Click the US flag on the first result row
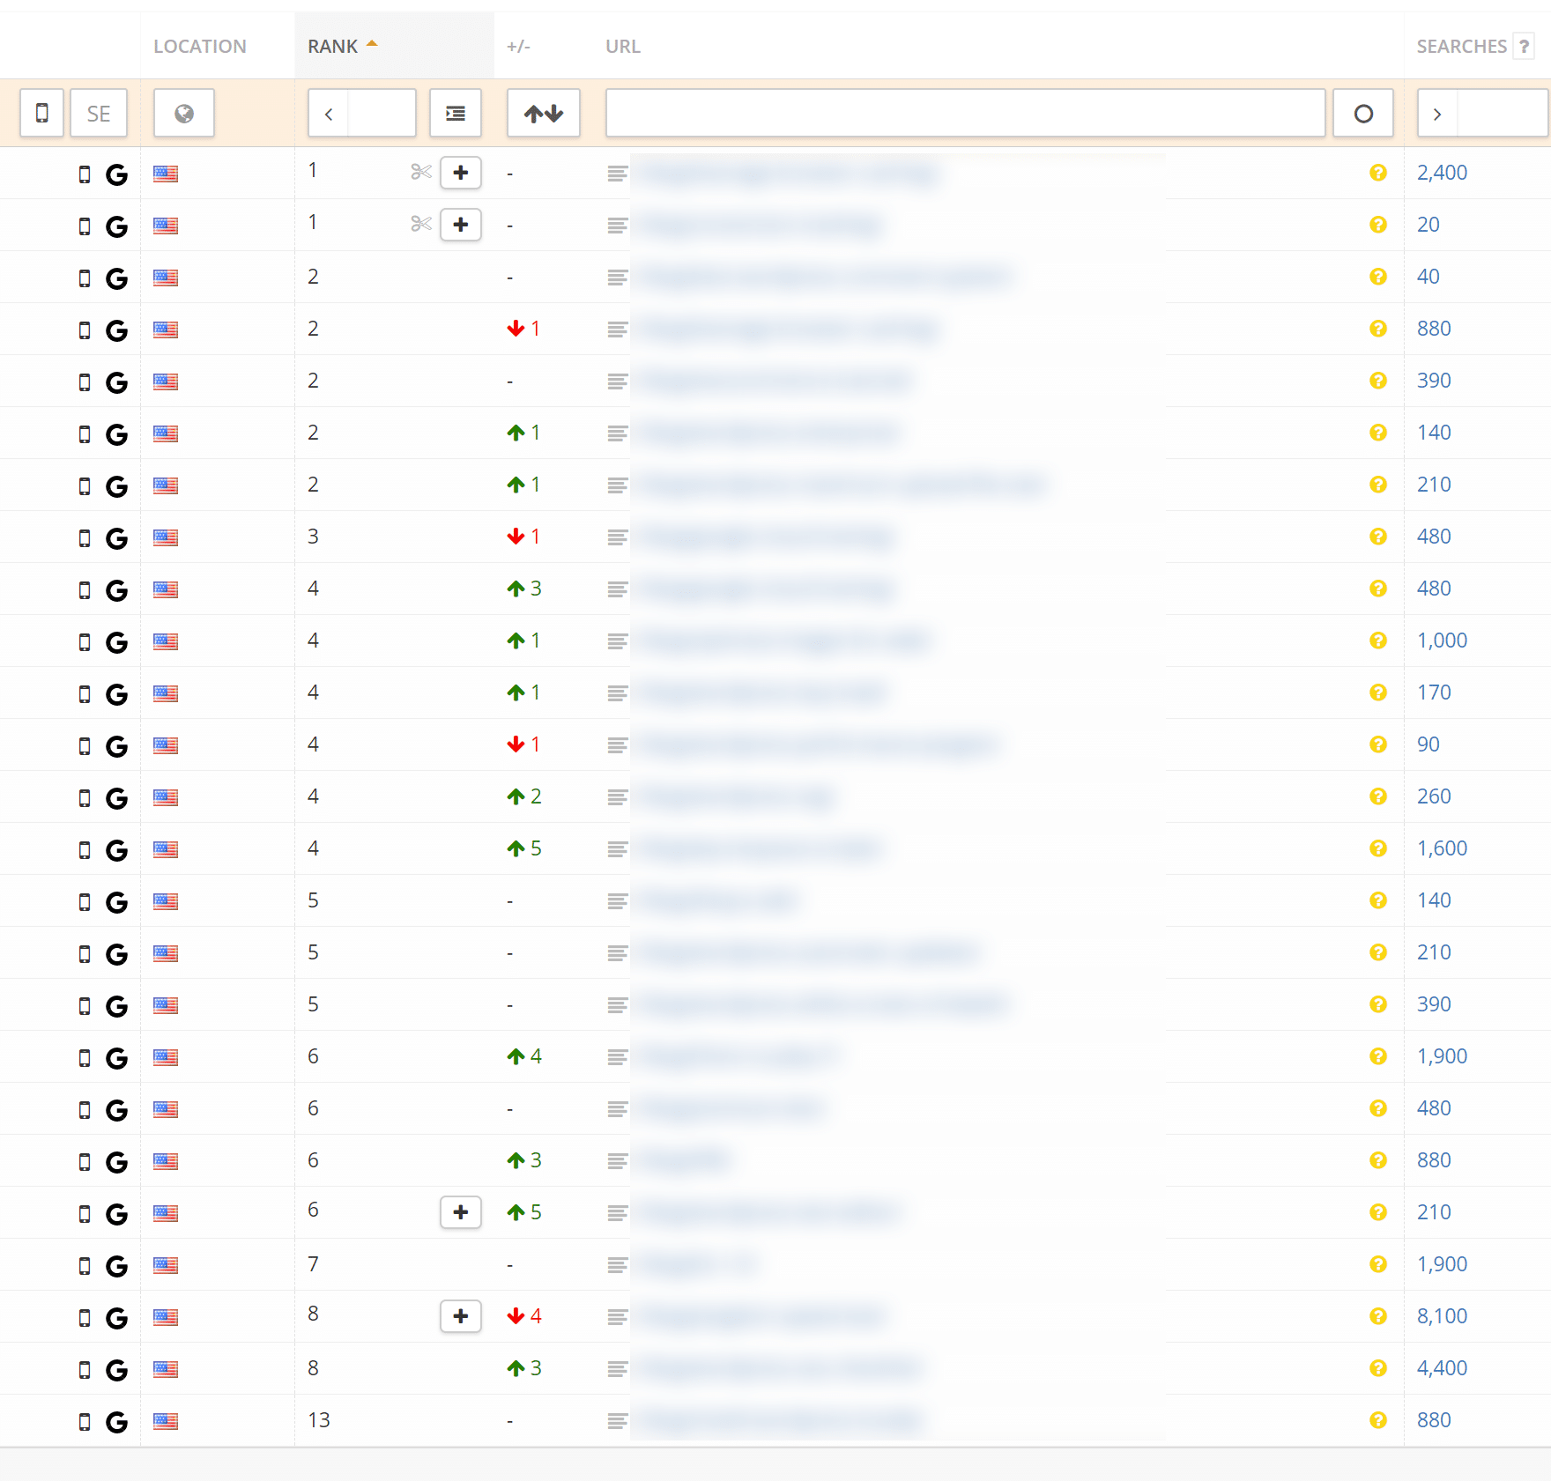 pos(166,174)
